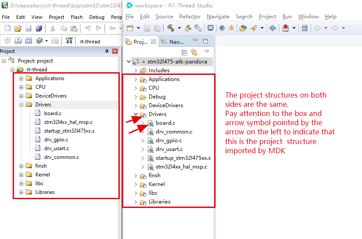Open Flash menu in Keil

(77, 17)
